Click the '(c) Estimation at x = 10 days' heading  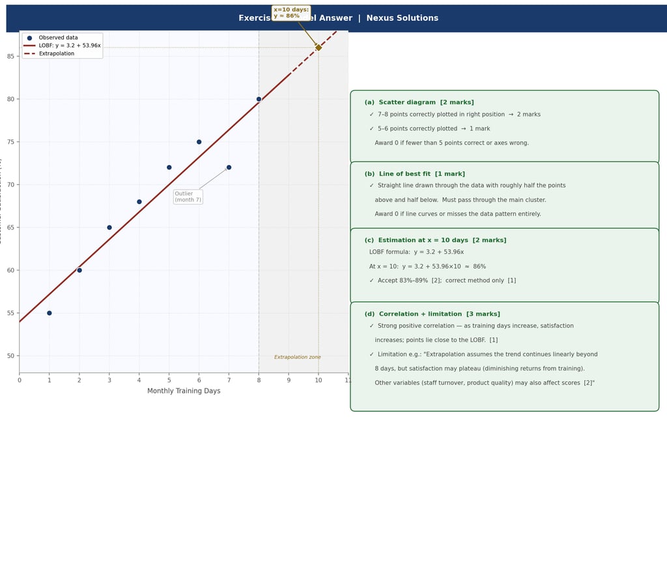(435, 240)
